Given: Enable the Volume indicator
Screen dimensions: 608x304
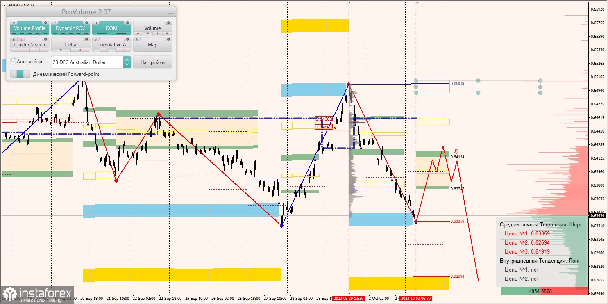Looking at the screenshot, I should (x=152, y=28).
